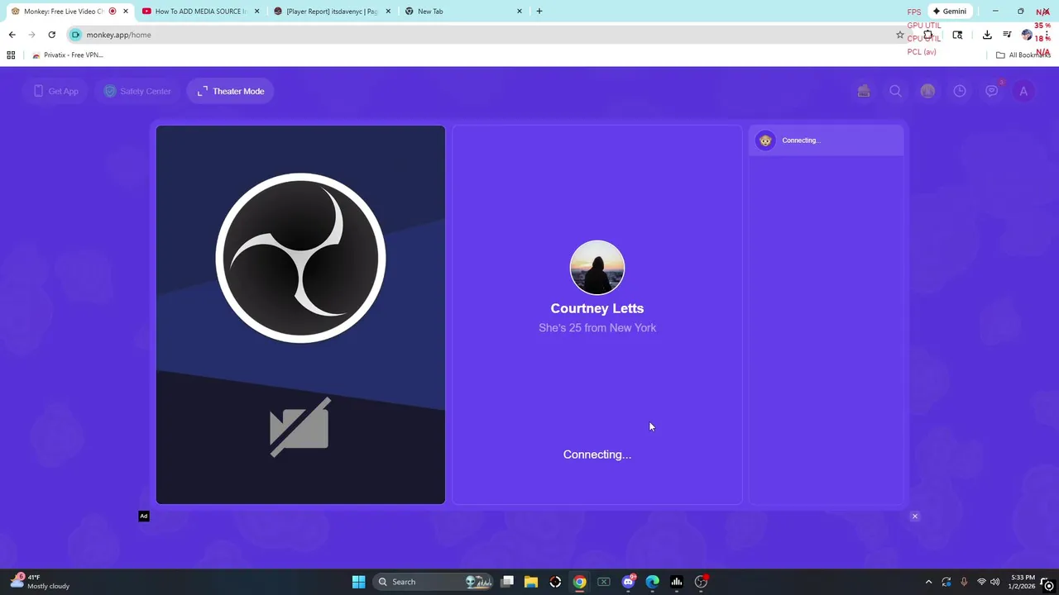The width and height of the screenshot is (1059, 595).
Task: Open Chrome profile avatar
Action: coord(1027,35)
